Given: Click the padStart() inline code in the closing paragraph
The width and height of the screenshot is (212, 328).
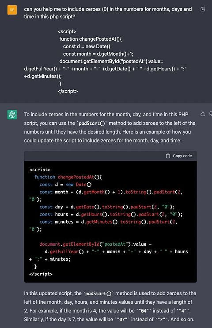Looking at the screenshot, I should point(98,293).
